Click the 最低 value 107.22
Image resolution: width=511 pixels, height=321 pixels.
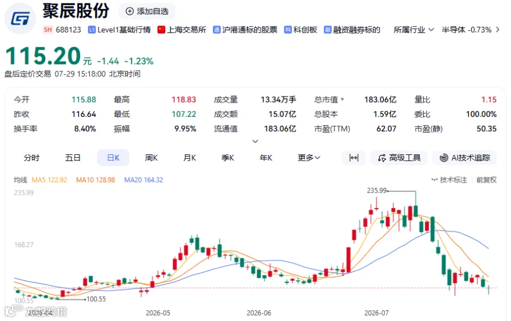coord(184,114)
